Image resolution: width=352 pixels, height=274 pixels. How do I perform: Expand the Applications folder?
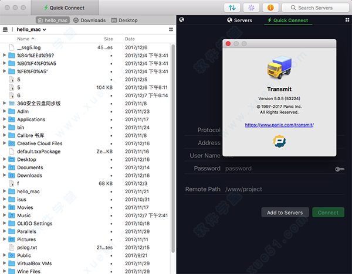click(x=4, y=119)
